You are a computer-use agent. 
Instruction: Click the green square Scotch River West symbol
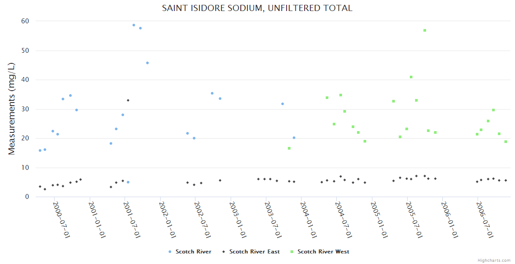[292, 252]
